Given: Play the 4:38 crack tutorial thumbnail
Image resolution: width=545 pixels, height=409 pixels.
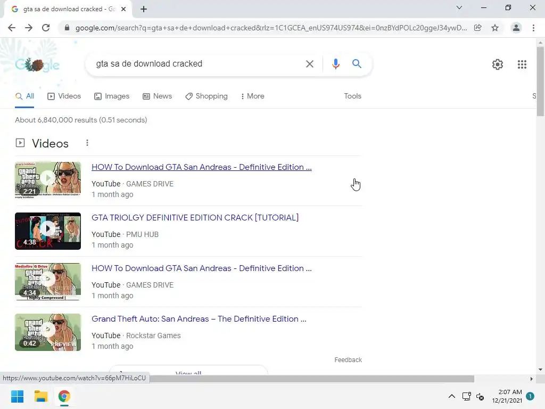Looking at the screenshot, I should coord(48,231).
